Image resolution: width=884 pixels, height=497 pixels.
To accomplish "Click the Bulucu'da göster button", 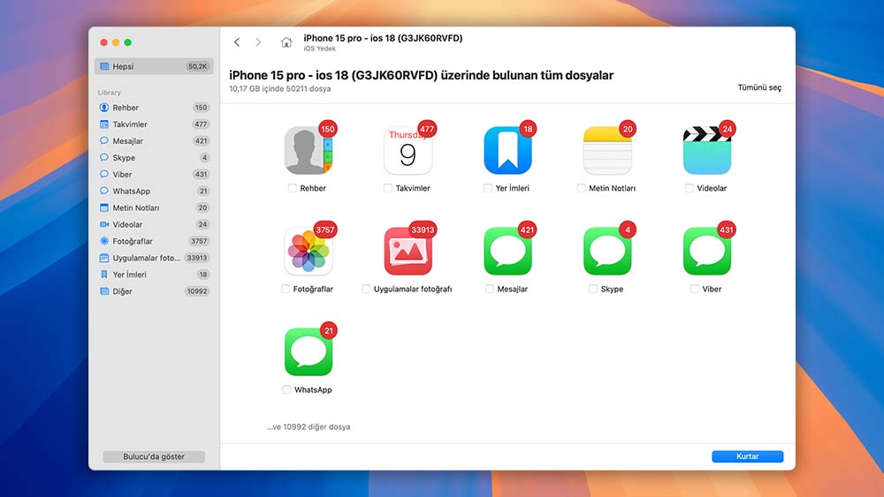I will [154, 456].
